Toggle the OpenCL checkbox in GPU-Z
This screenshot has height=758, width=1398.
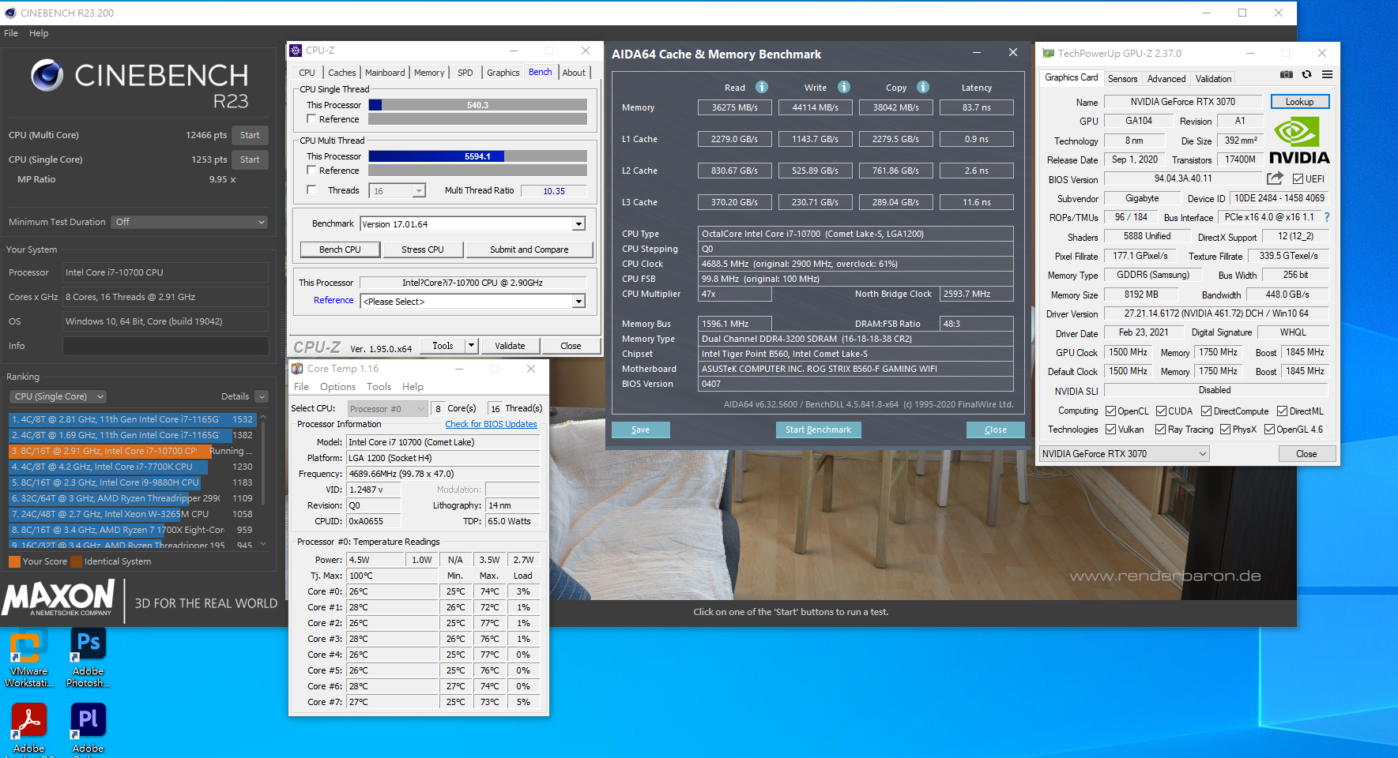pos(1110,411)
